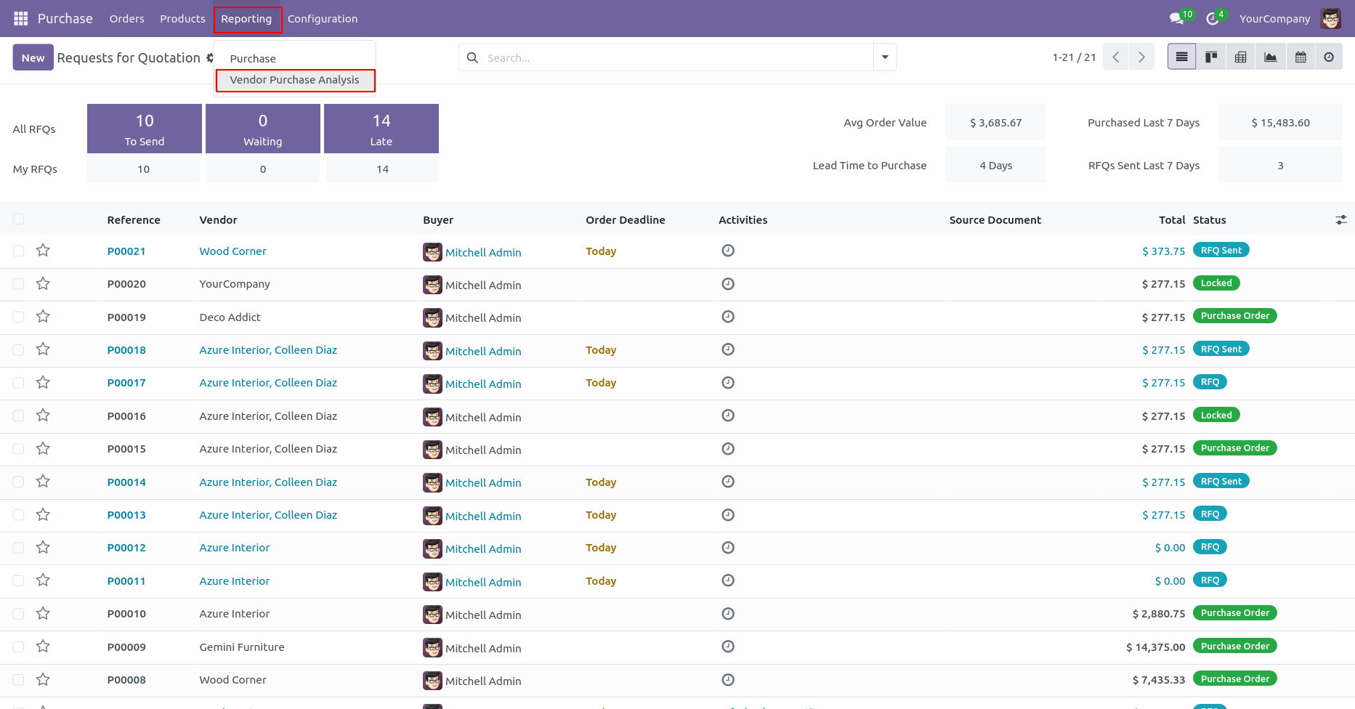The height and width of the screenshot is (709, 1355).
Task: Star the P00018 order as favorite
Action: click(x=43, y=349)
